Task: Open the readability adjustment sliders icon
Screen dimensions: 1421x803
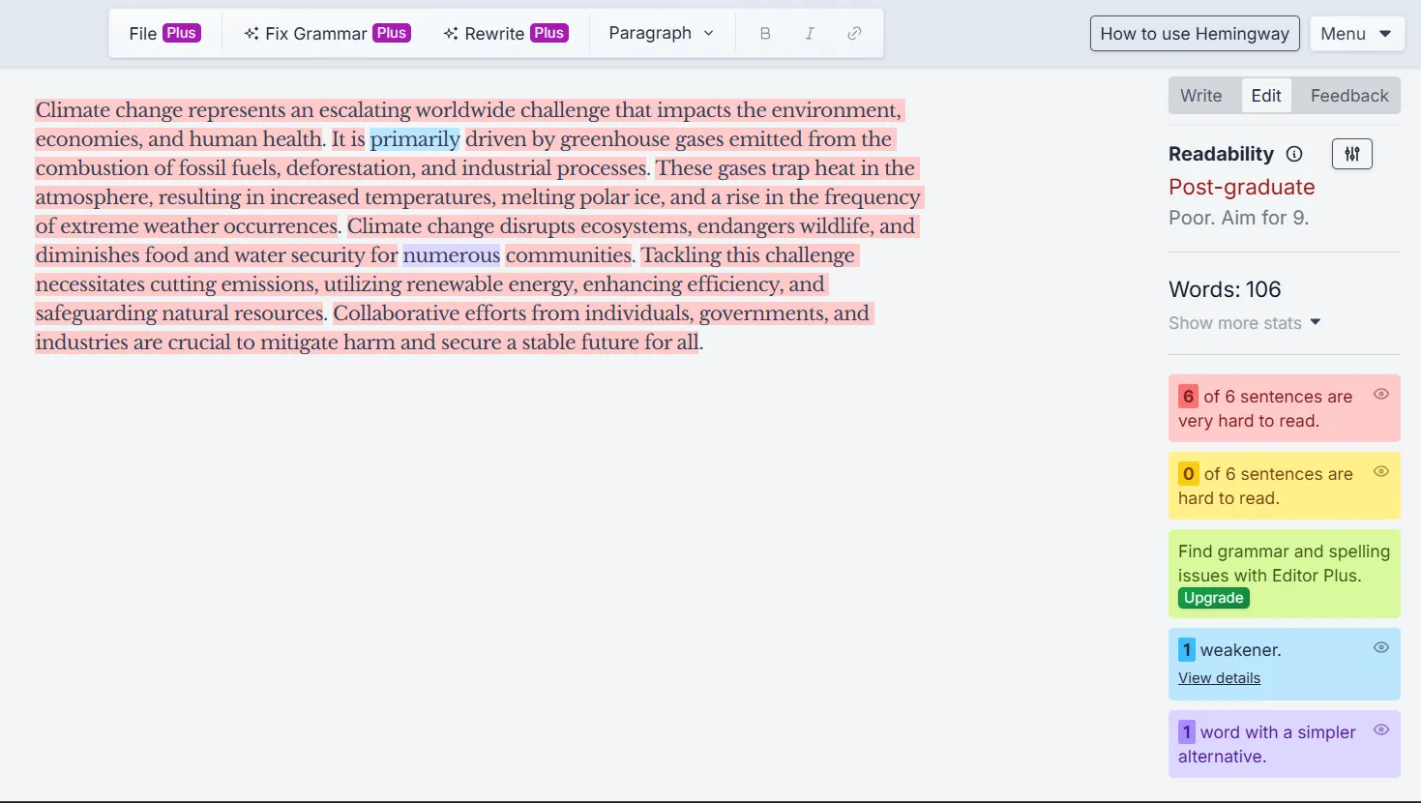Action: click(1351, 154)
